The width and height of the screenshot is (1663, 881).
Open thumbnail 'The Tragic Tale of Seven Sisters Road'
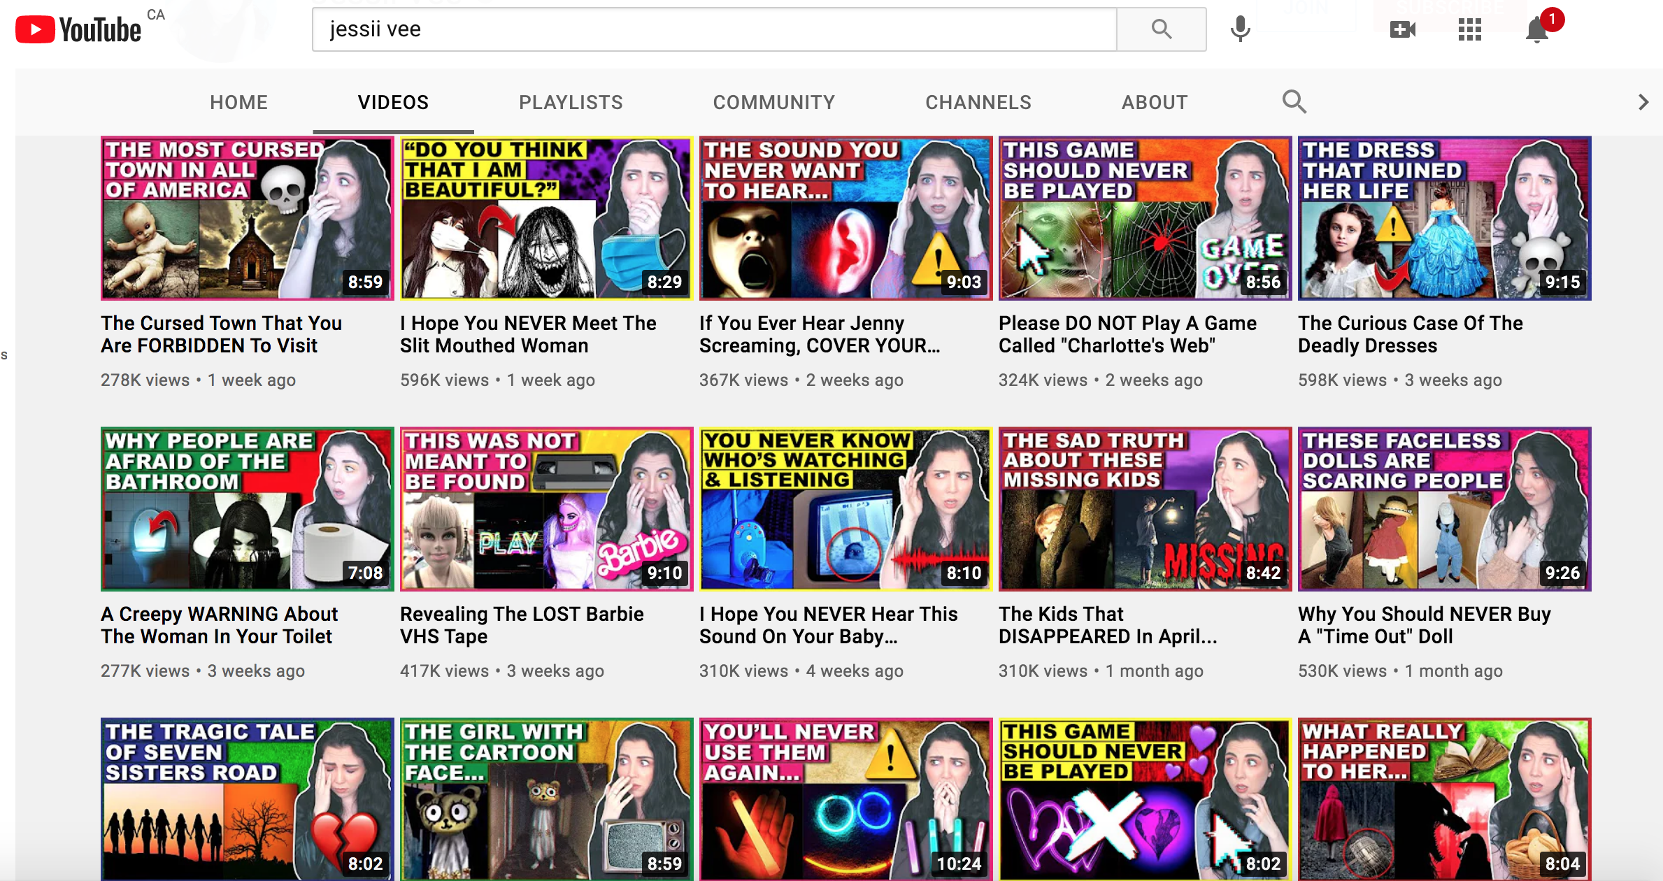tap(248, 799)
